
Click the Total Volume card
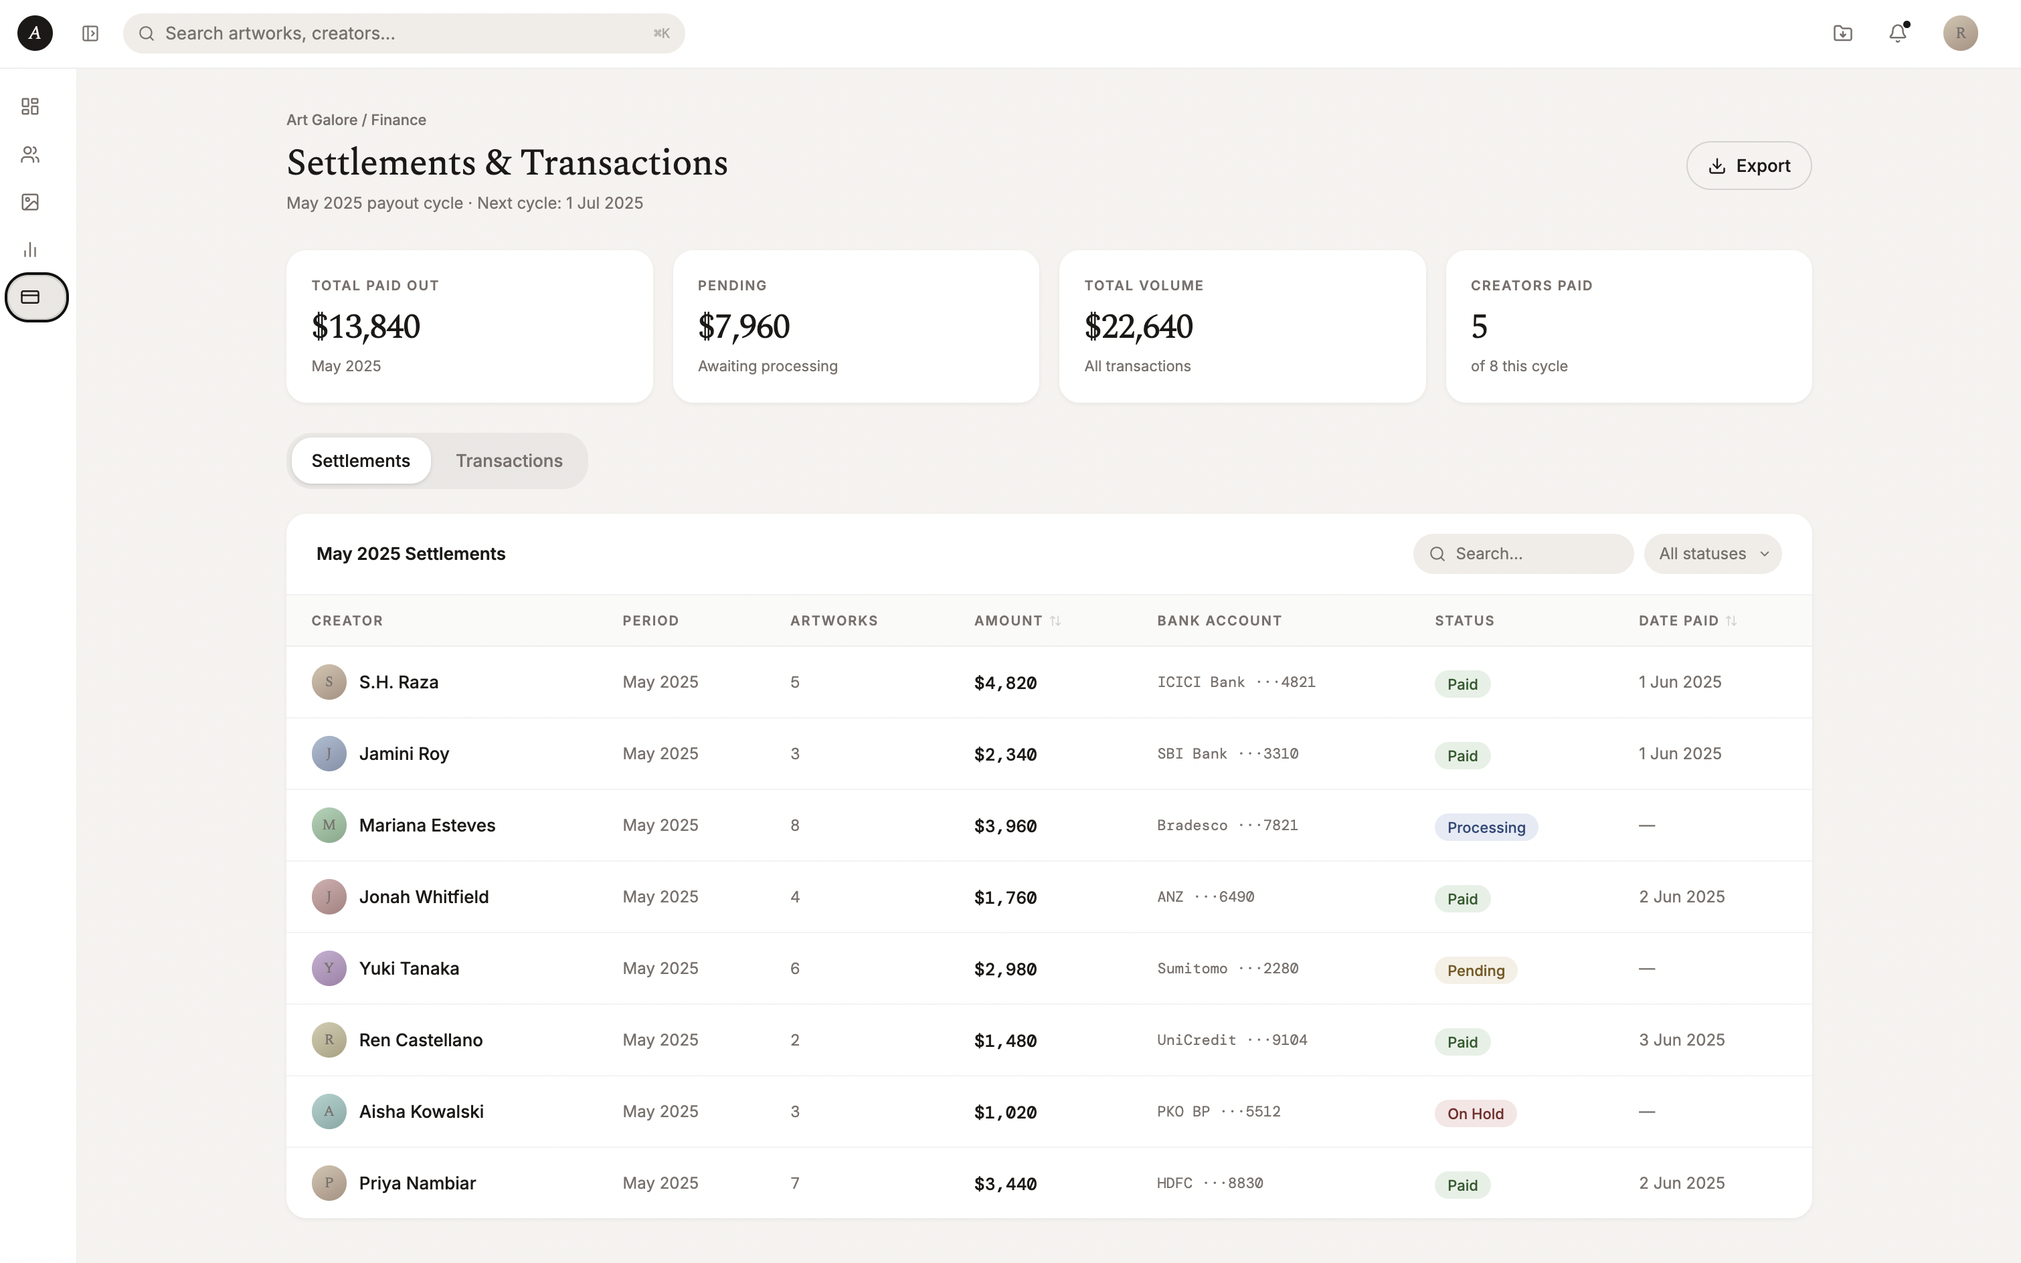(1242, 326)
